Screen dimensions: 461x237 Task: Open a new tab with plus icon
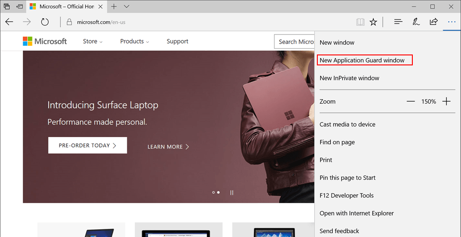[114, 6]
